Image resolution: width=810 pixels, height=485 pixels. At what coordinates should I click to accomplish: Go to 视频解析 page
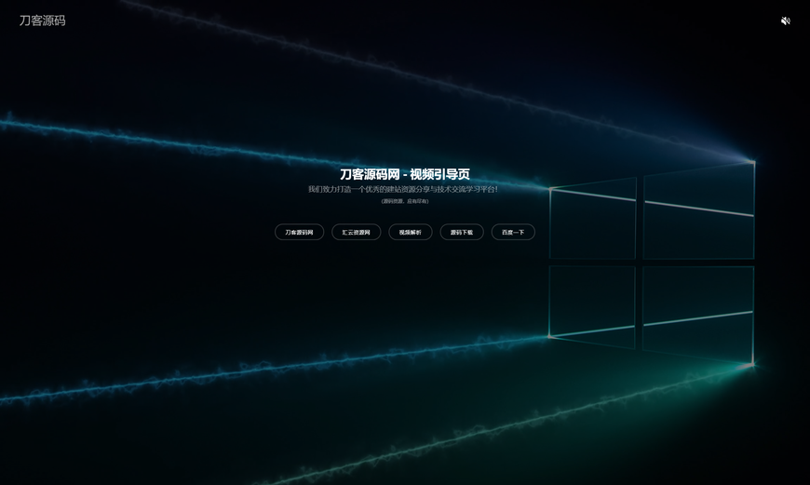(410, 232)
